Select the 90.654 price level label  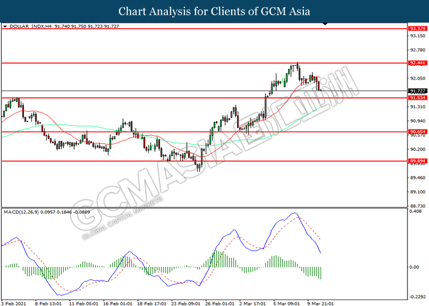pyautogui.click(x=417, y=132)
